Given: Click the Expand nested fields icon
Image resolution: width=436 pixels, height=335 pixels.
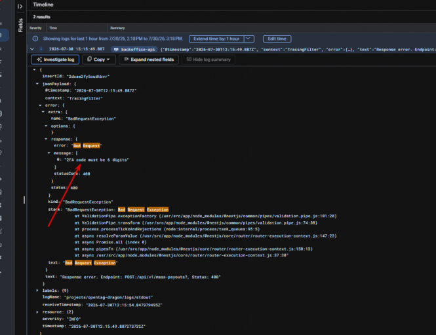Looking at the screenshot, I should (x=127, y=59).
